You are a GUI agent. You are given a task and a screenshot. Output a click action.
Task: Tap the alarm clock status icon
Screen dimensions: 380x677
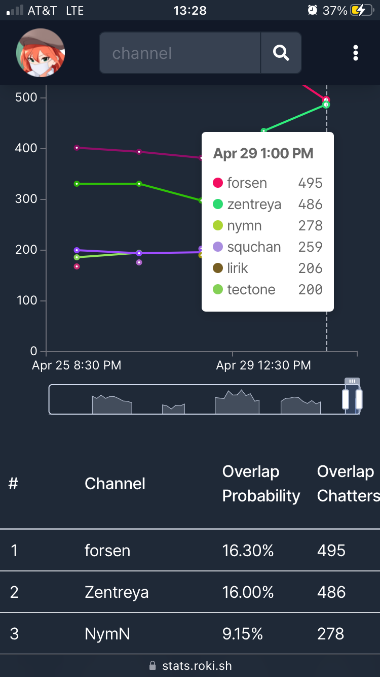[312, 10]
